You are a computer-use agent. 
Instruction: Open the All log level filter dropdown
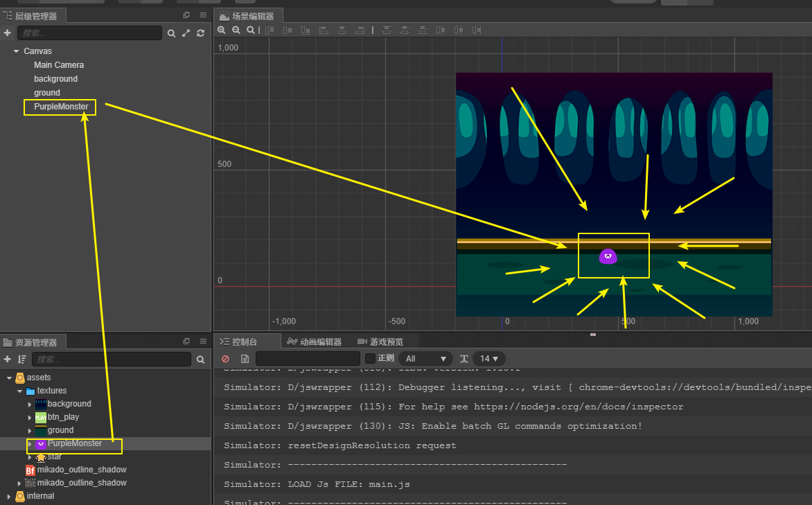click(x=425, y=359)
